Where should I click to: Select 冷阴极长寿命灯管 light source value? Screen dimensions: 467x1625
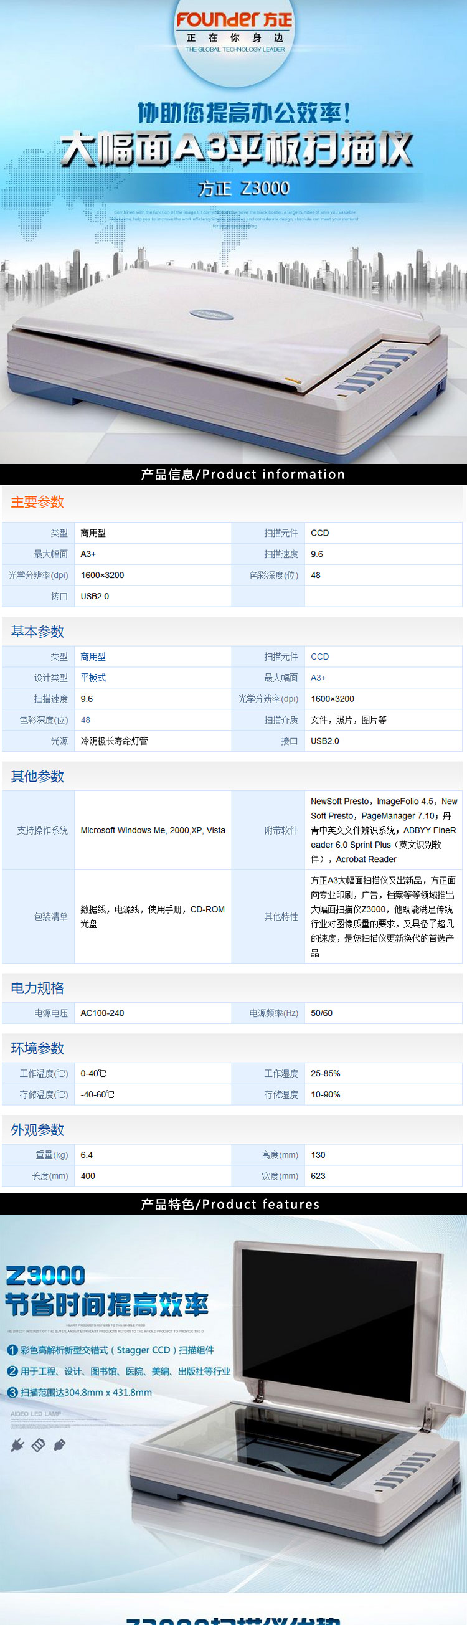(114, 741)
